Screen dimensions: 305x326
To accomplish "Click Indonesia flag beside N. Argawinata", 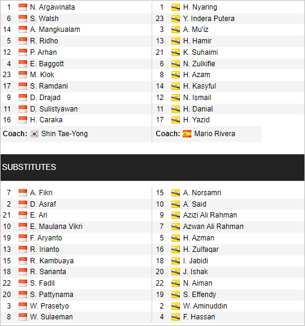I will (23, 7).
